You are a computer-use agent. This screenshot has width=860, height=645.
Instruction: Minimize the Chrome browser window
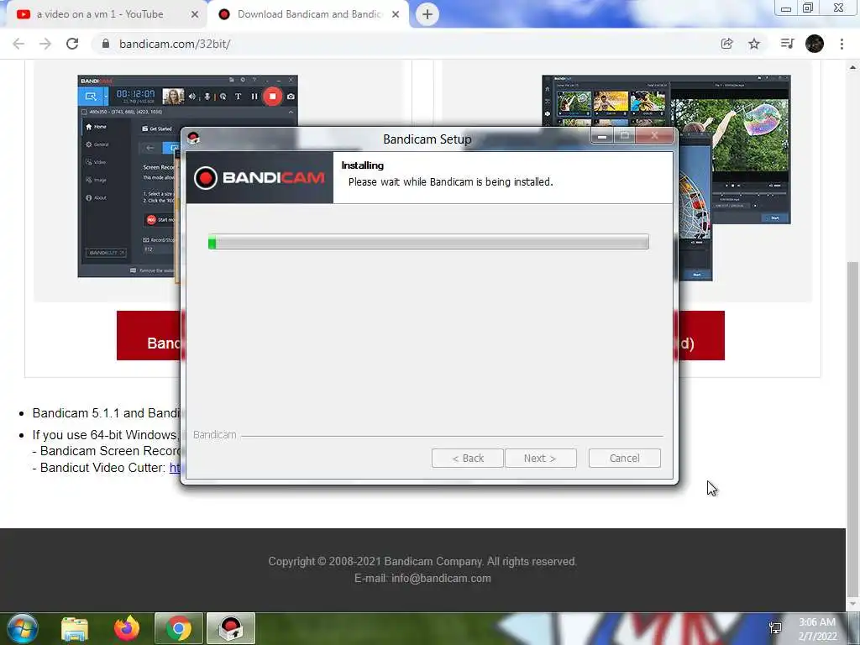click(x=785, y=8)
